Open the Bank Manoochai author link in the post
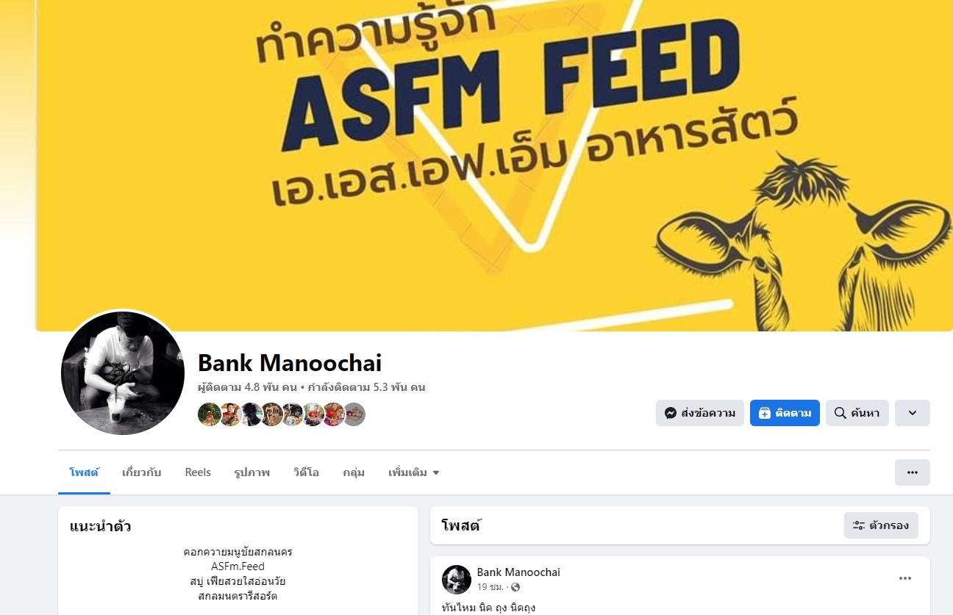 [x=518, y=572]
